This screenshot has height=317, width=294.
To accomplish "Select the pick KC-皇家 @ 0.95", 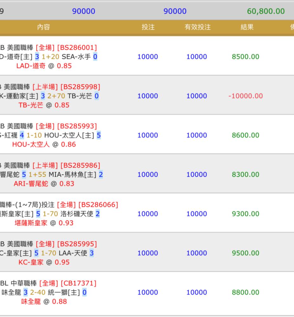I will [x=44, y=262].
